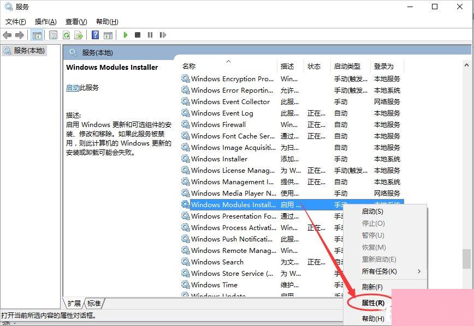Sort by the 状态 column header
This screenshot has height=326, width=474.
tap(314, 66)
